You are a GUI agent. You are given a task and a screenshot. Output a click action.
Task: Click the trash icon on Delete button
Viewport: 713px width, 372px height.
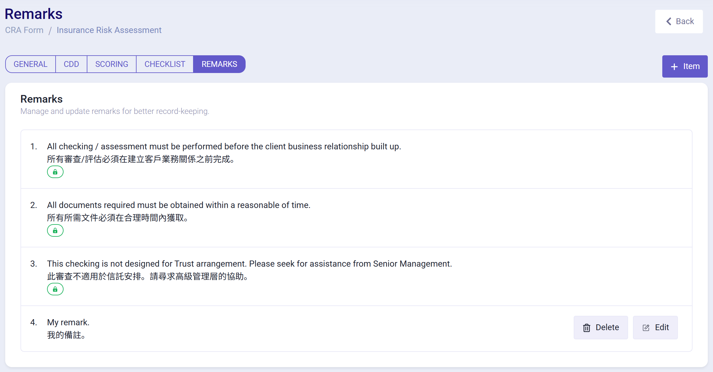point(587,328)
